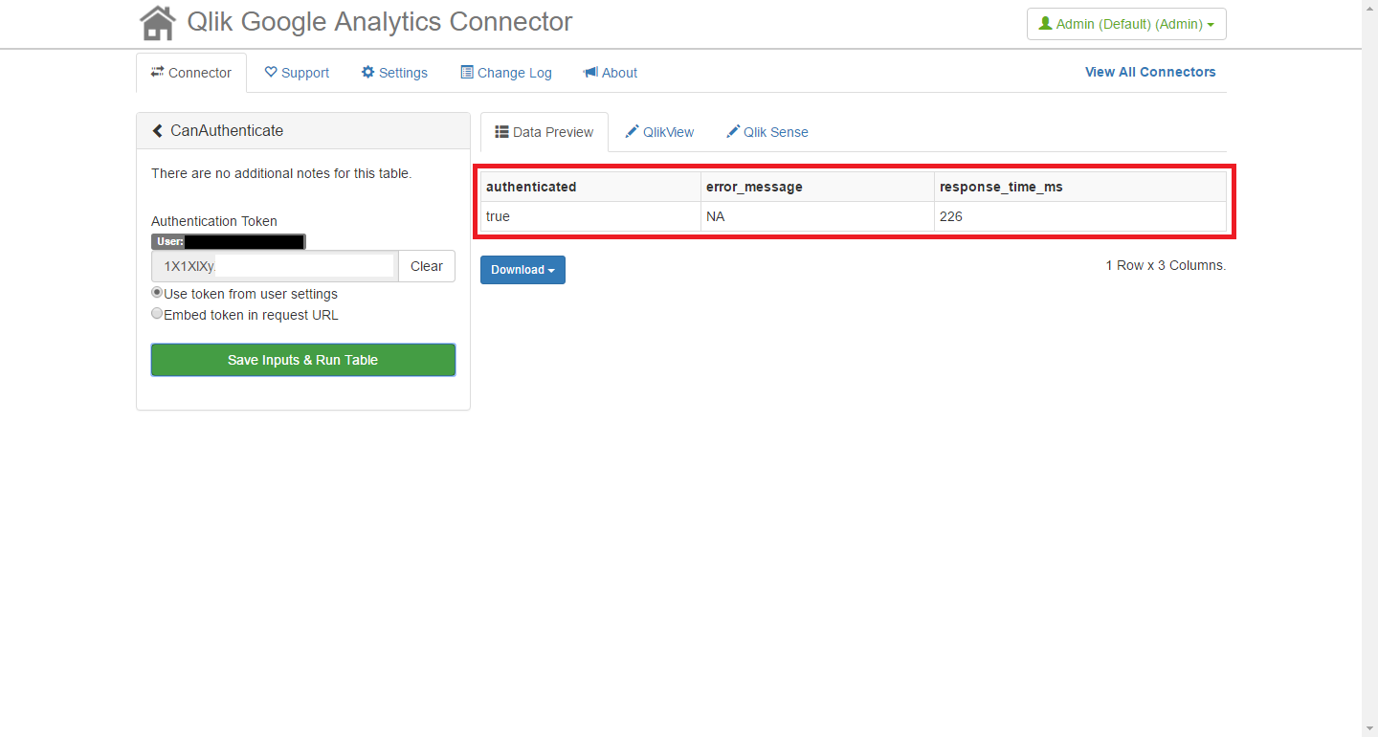Click the user icon in Admin button
Viewport: 1378px width, 737px height.
point(1045,24)
